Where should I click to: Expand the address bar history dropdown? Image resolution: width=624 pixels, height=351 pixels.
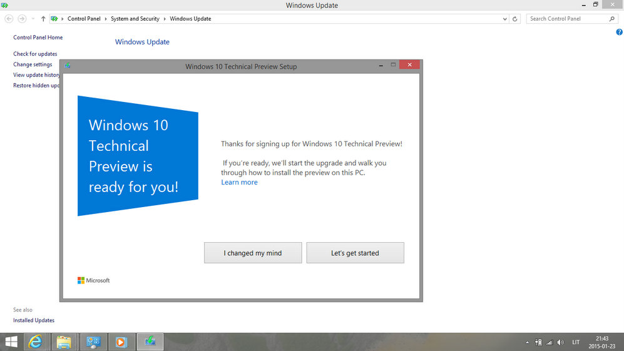pos(505,19)
